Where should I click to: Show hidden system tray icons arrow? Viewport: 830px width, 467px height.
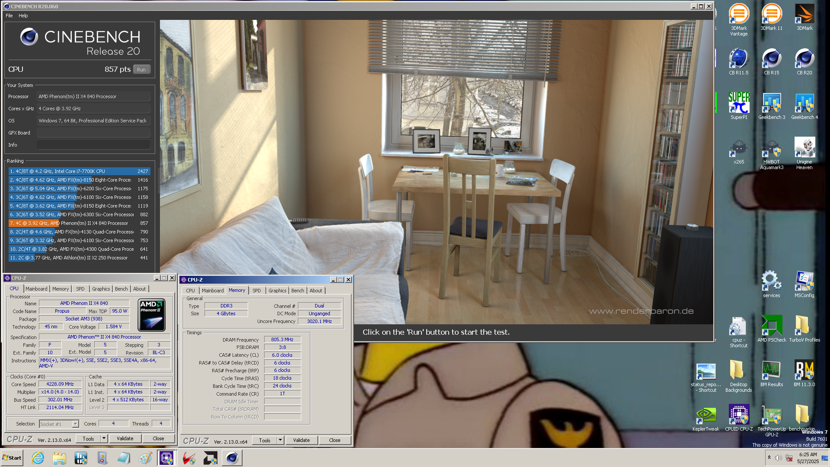coord(769,457)
